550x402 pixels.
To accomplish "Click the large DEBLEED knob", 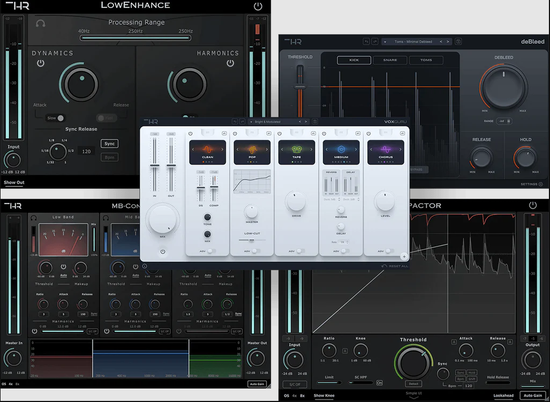I will coord(504,87).
